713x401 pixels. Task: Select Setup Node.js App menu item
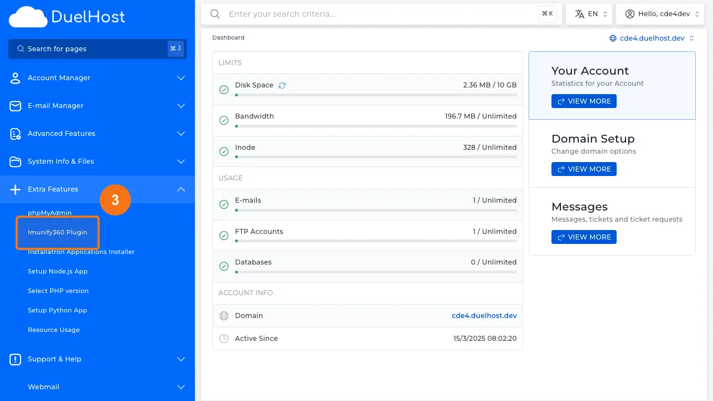[x=57, y=271]
